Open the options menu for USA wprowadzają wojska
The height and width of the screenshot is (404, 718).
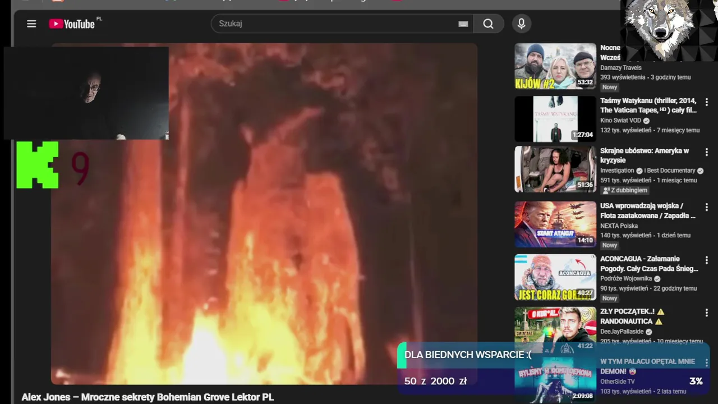pyautogui.click(x=706, y=207)
